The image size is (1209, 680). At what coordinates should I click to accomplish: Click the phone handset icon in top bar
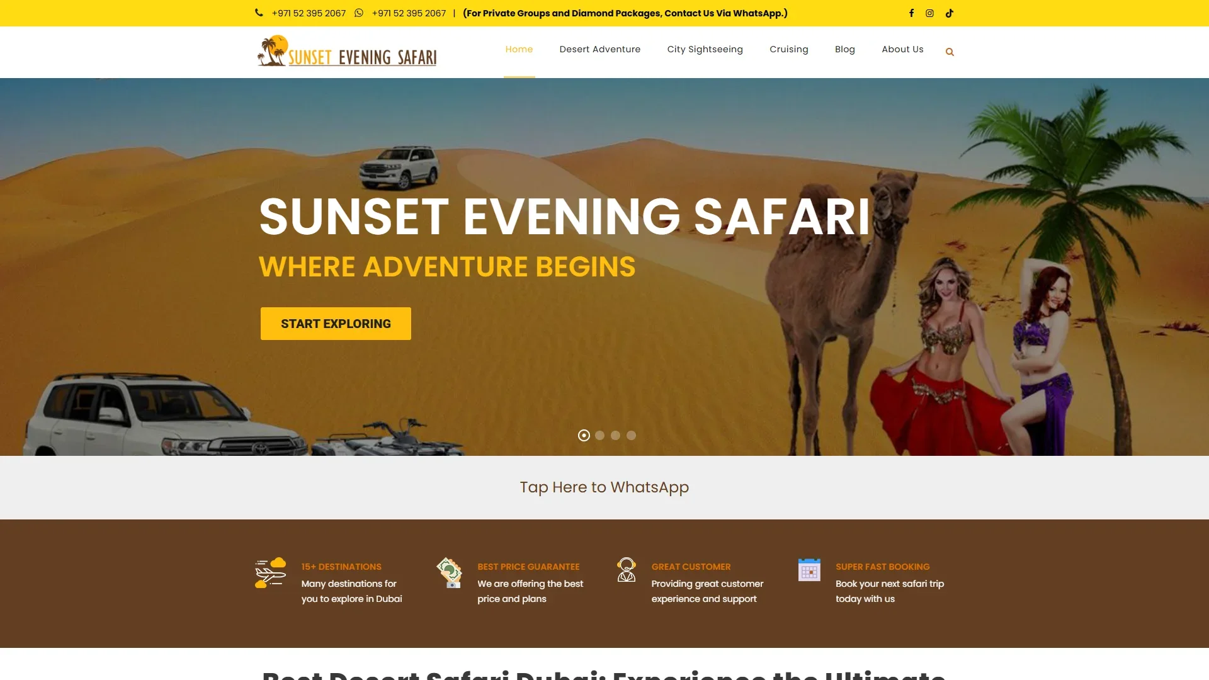click(x=259, y=13)
